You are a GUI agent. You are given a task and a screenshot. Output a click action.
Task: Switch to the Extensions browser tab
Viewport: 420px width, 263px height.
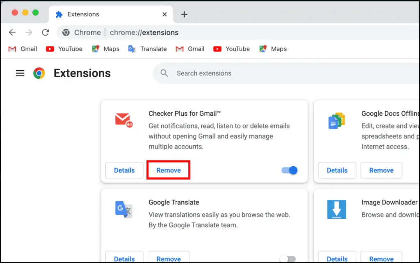click(x=111, y=14)
